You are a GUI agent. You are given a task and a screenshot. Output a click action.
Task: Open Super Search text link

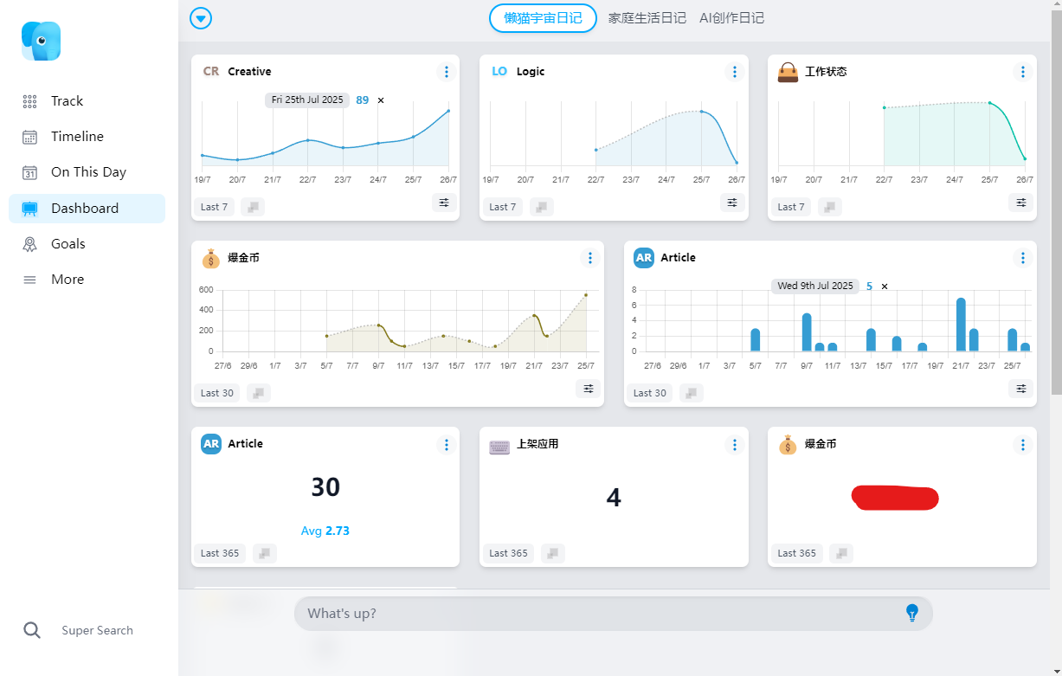pos(97,630)
